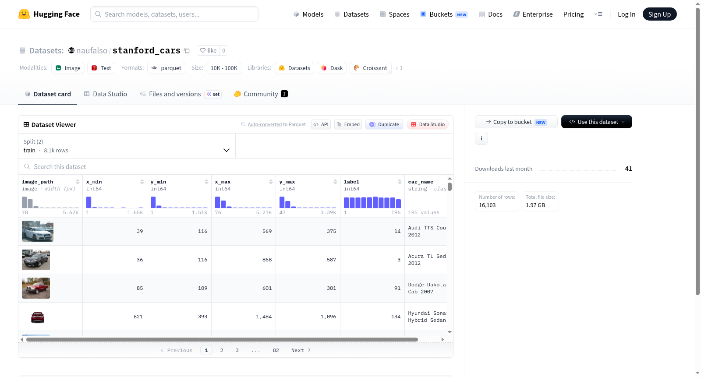
Task: Click the search magnifier in dataset search
Action: [x=27, y=167]
